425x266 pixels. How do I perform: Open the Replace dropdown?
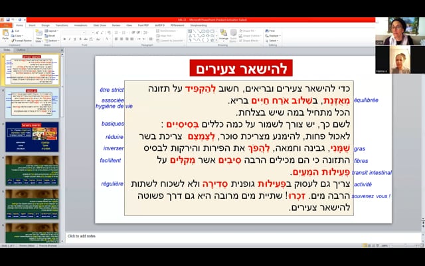tap(273, 35)
